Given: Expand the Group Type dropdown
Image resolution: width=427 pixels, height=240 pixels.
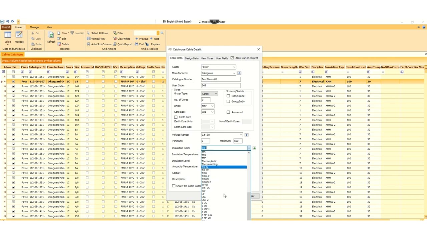Looking at the screenshot, I should click(216, 94).
